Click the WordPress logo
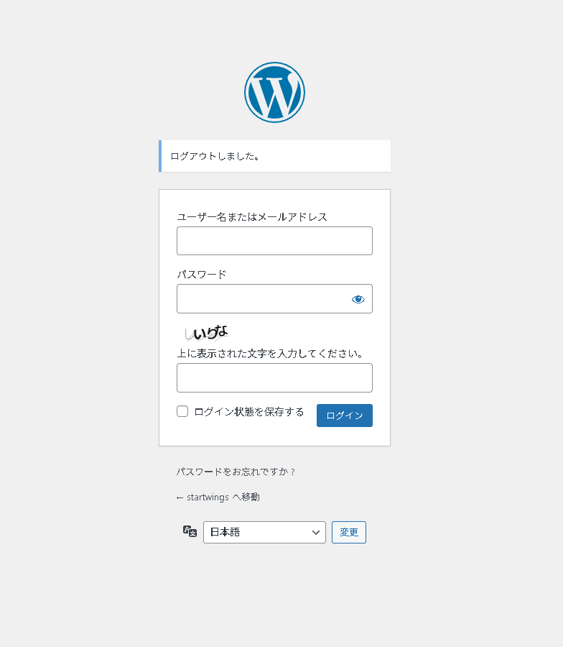Image resolution: width=563 pixels, height=647 pixels. pyautogui.click(x=274, y=93)
